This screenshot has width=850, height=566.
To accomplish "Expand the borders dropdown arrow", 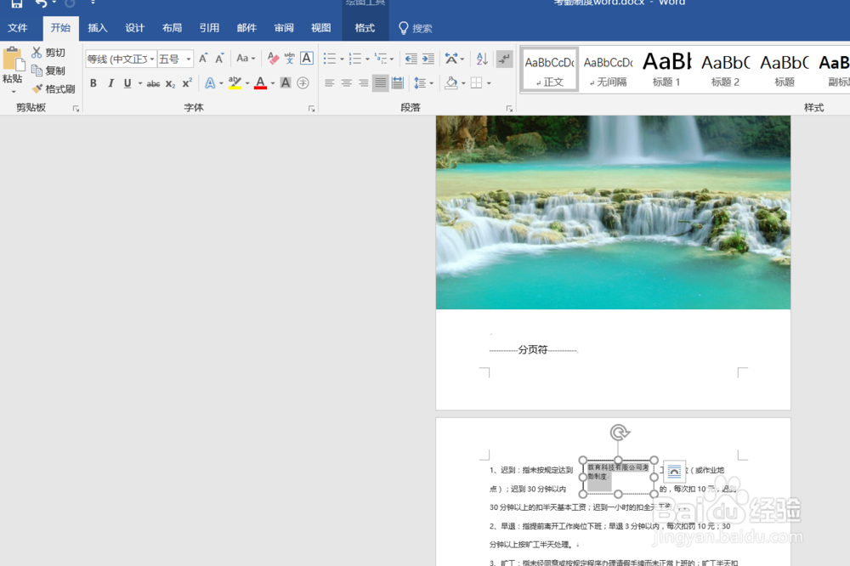I will point(489,83).
